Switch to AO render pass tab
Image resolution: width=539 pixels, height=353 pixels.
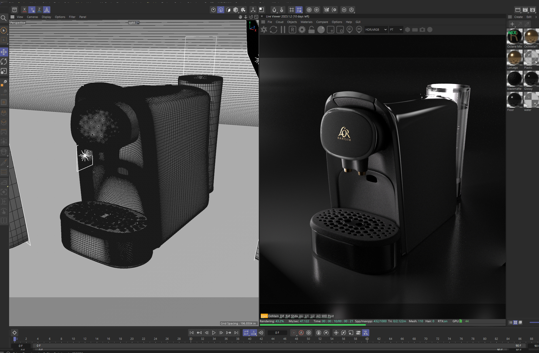[318, 316]
